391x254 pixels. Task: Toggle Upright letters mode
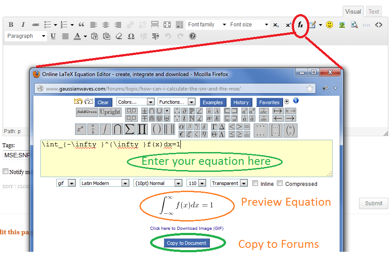pos(110,112)
